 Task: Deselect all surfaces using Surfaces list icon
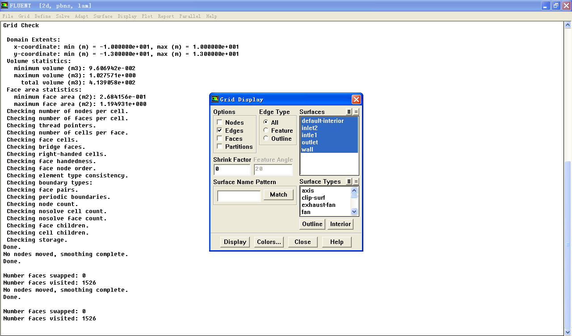click(x=356, y=112)
